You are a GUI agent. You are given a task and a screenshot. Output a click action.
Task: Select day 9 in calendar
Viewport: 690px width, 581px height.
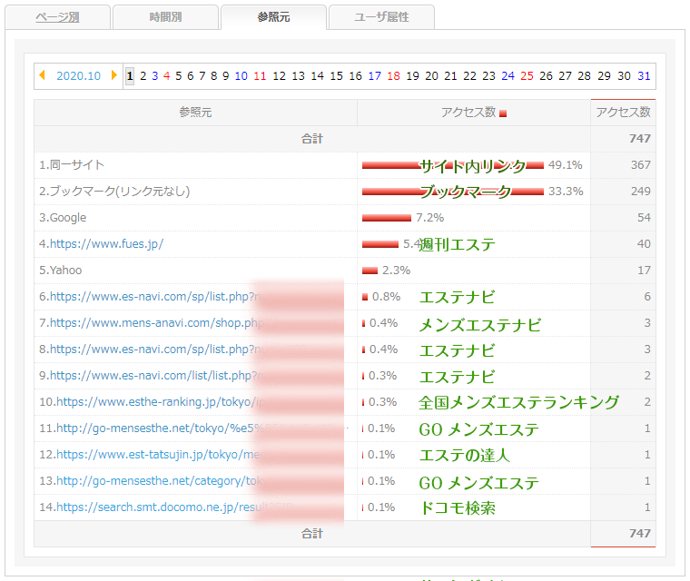[x=225, y=75]
